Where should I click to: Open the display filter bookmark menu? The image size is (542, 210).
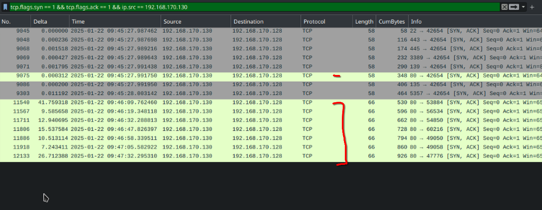click(5, 7)
